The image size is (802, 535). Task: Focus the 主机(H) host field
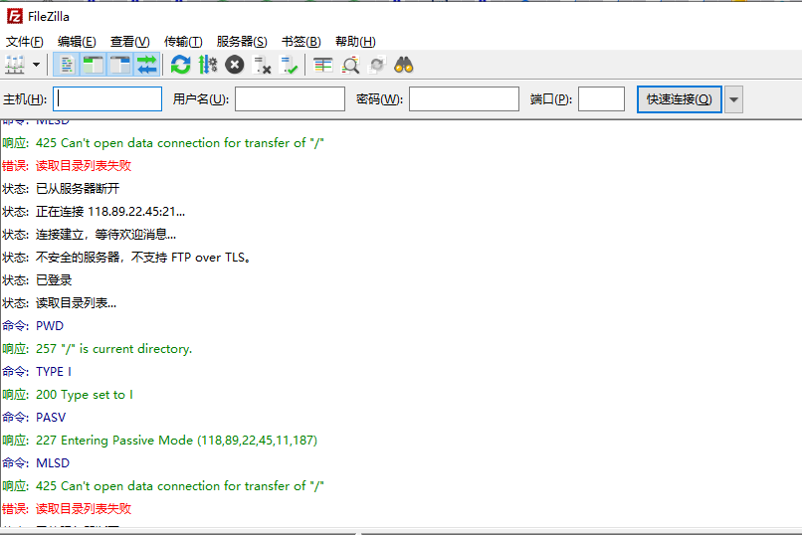pos(107,98)
